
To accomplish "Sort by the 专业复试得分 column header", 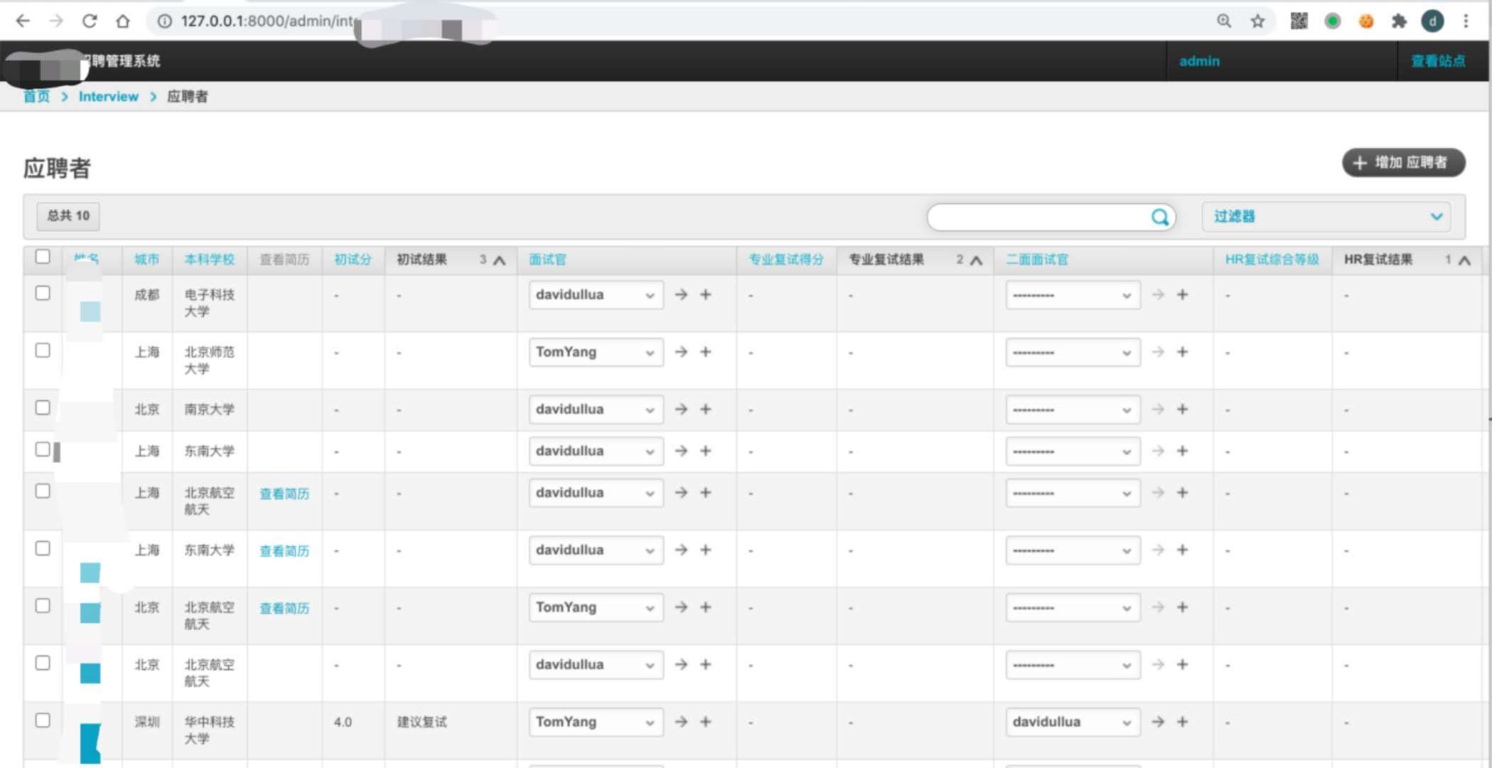I will pos(786,260).
